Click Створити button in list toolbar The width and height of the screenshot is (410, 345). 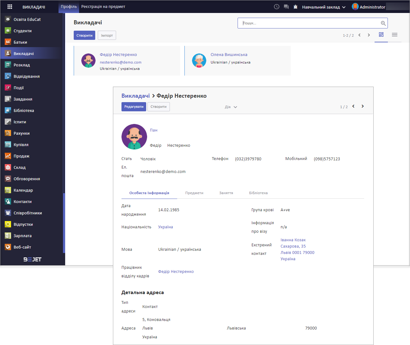pyautogui.click(x=84, y=35)
